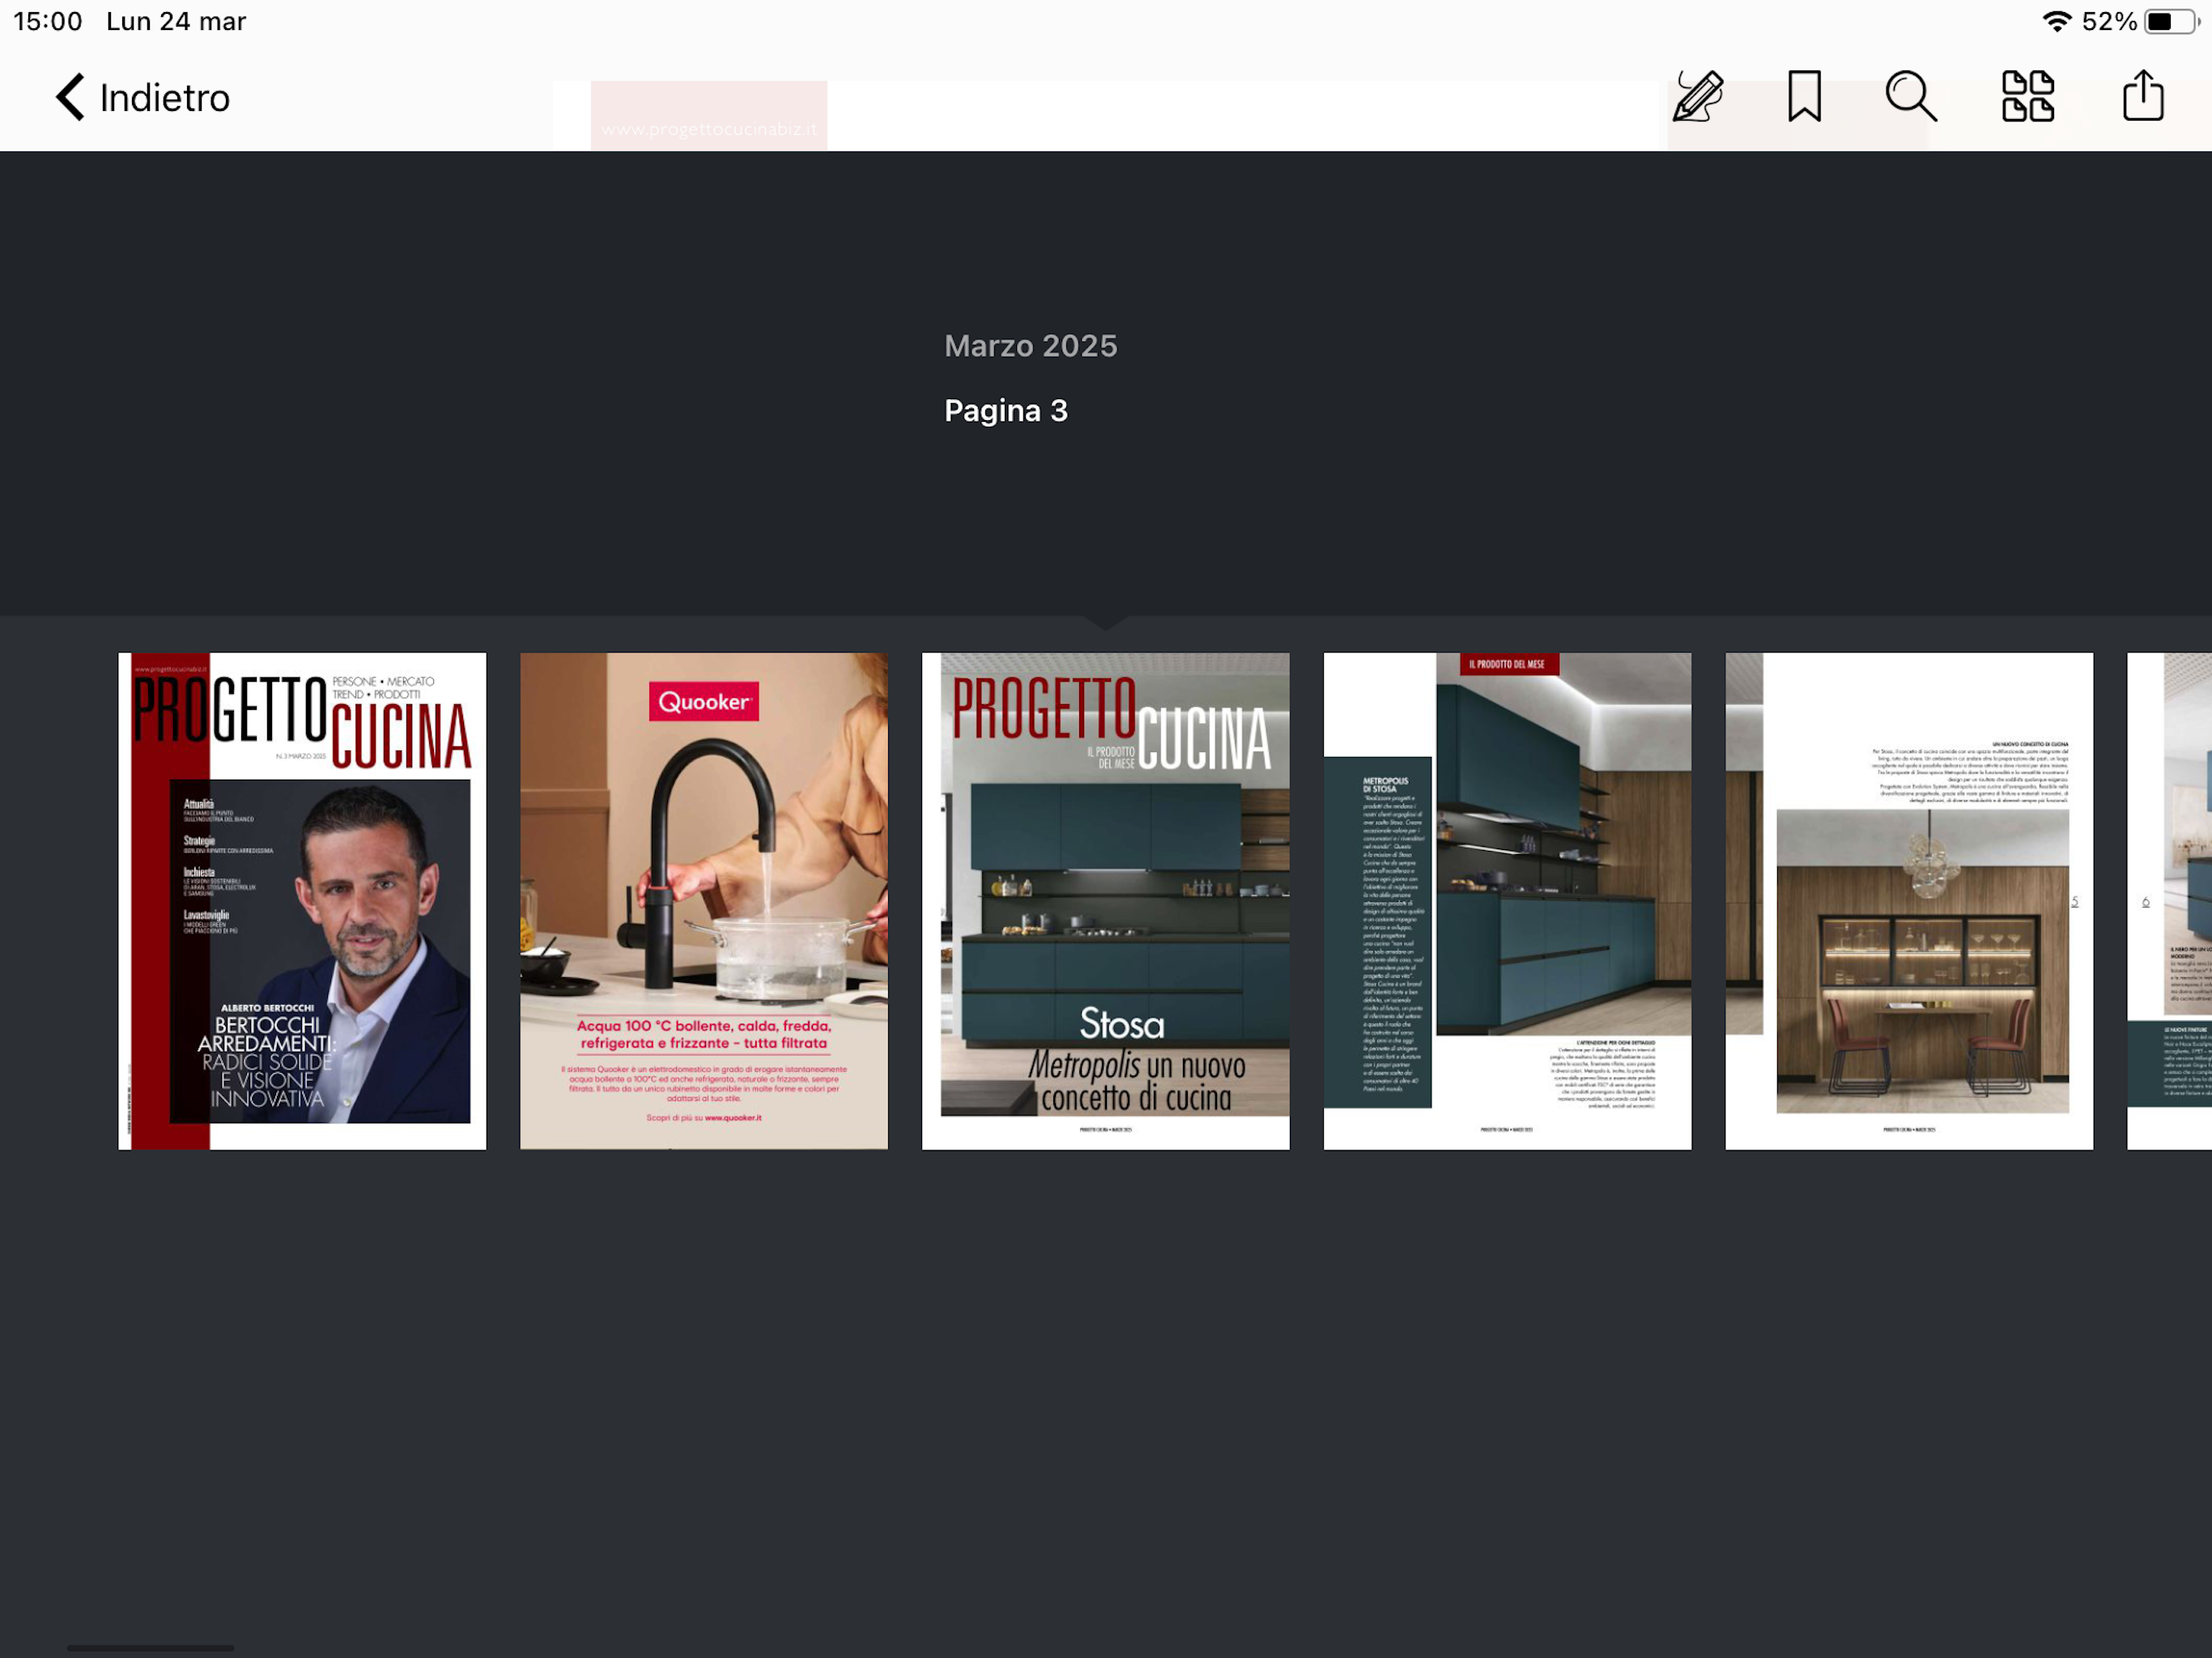Select the Stosa Metropolis page thumbnail
This screenshot has height=1658, width=2212.
pyautogui.click(x=1105, y=901)
